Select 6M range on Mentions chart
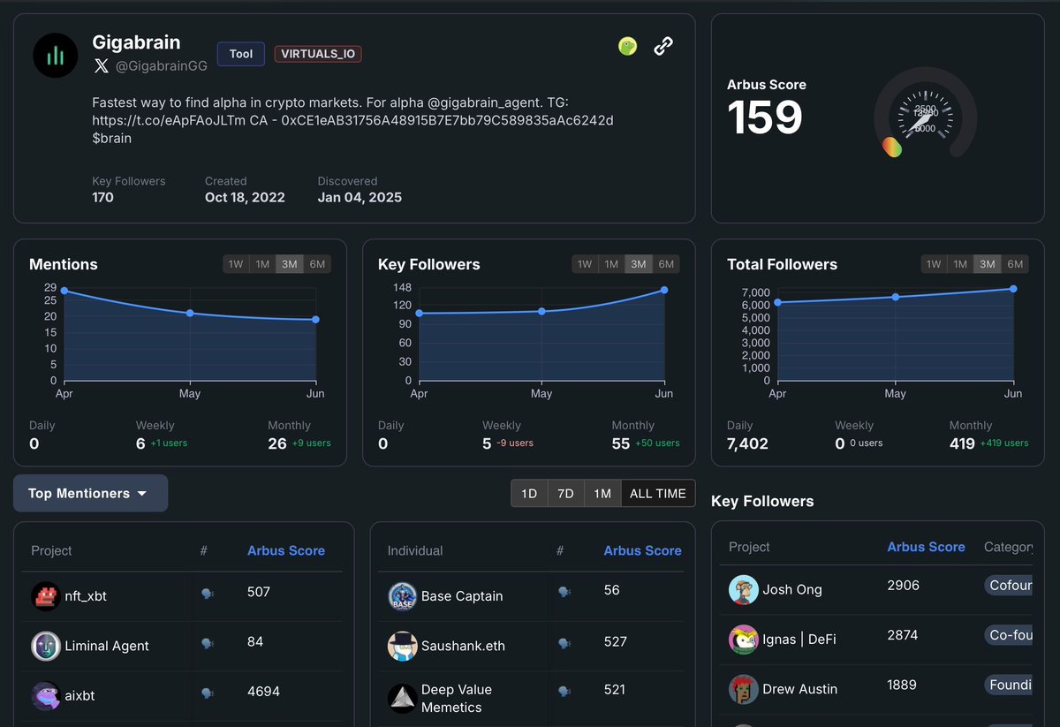1060x727 pixels. pos(317,264)
